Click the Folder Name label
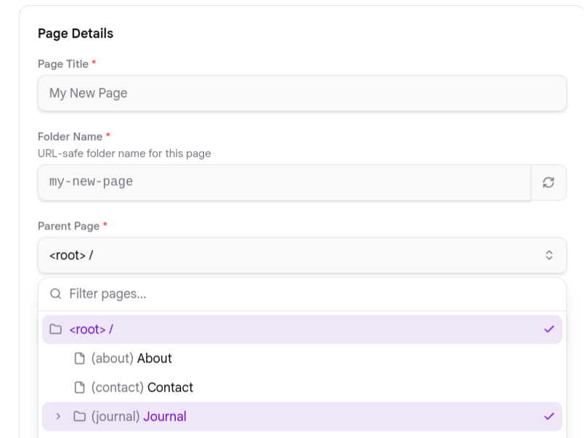The image size is (584, 438). 70,137
